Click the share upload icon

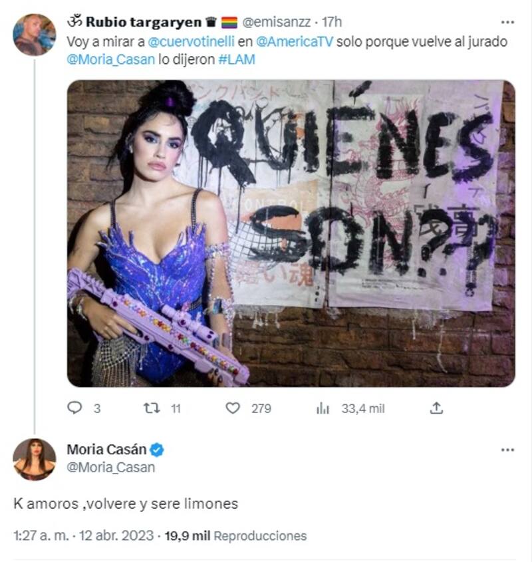(x=436, y=408)
